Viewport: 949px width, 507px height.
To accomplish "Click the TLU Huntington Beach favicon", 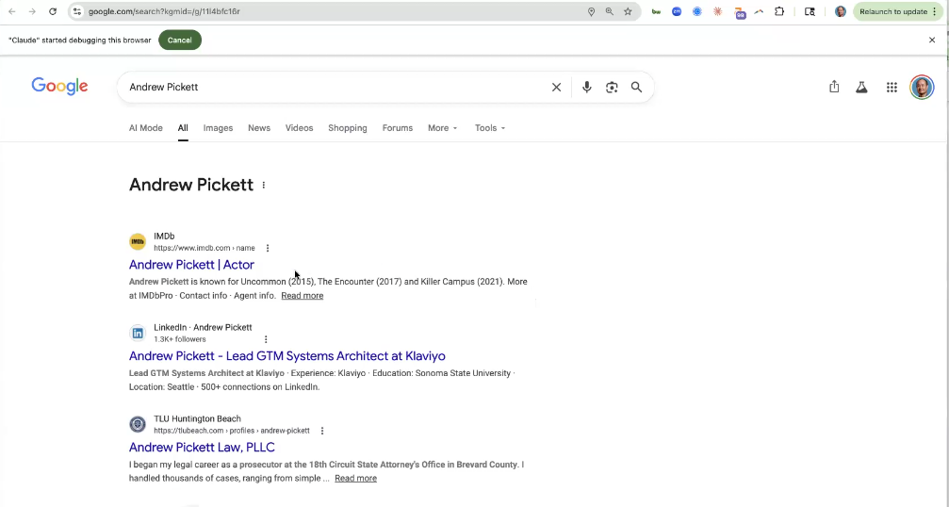I will tap(138, 424).
